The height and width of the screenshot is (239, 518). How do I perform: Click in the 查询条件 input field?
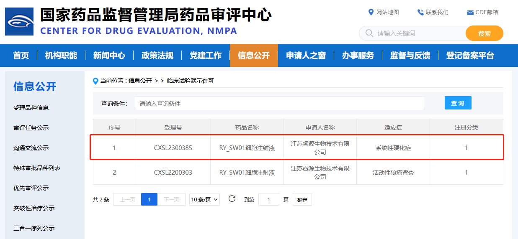click(279, 103)
